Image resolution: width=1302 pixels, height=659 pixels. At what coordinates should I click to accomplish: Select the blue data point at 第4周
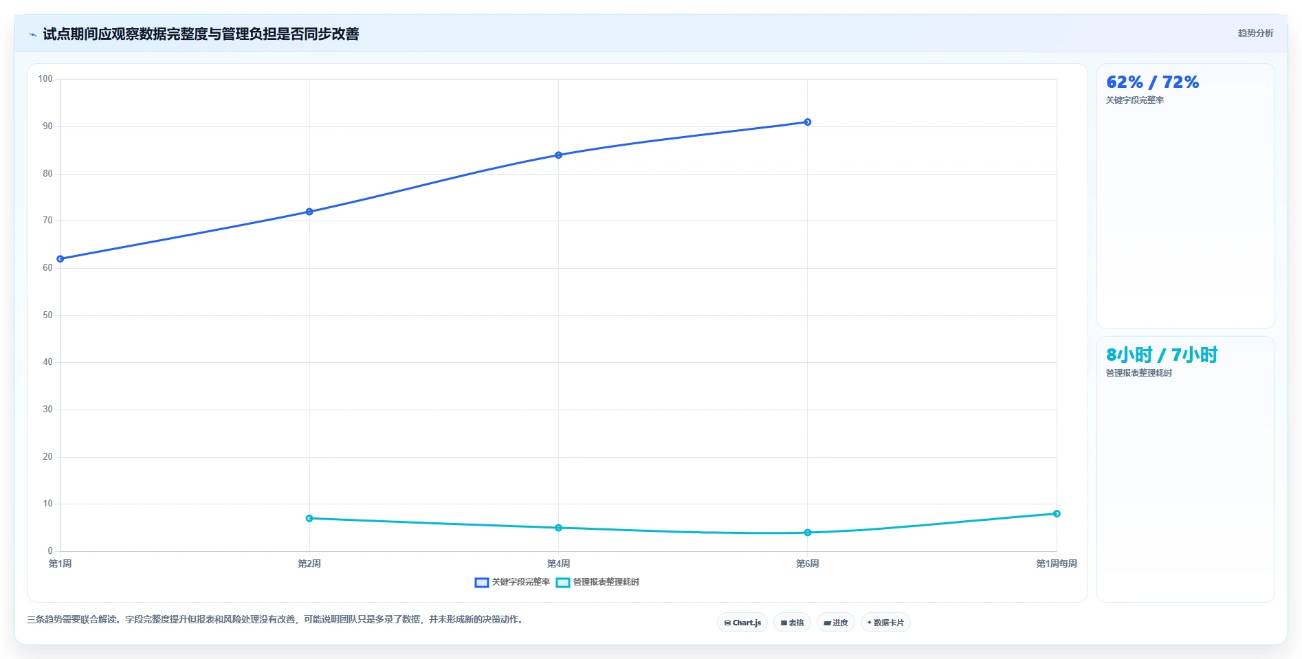point(558,155)
